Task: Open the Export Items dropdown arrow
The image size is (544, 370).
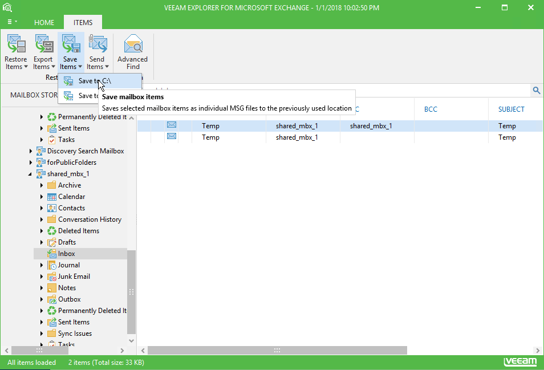Action: [x=53, y=67]
